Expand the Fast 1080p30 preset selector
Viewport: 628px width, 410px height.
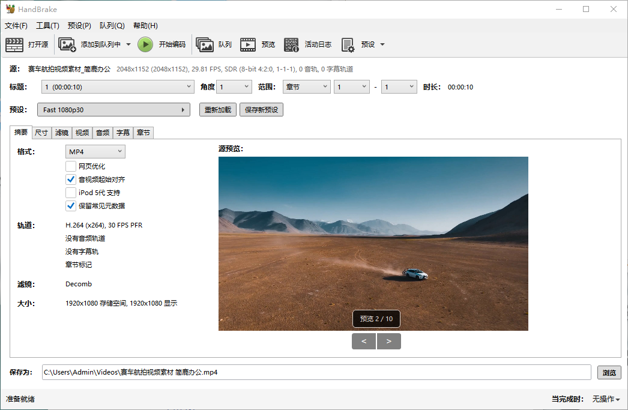(x=113, y=109)
